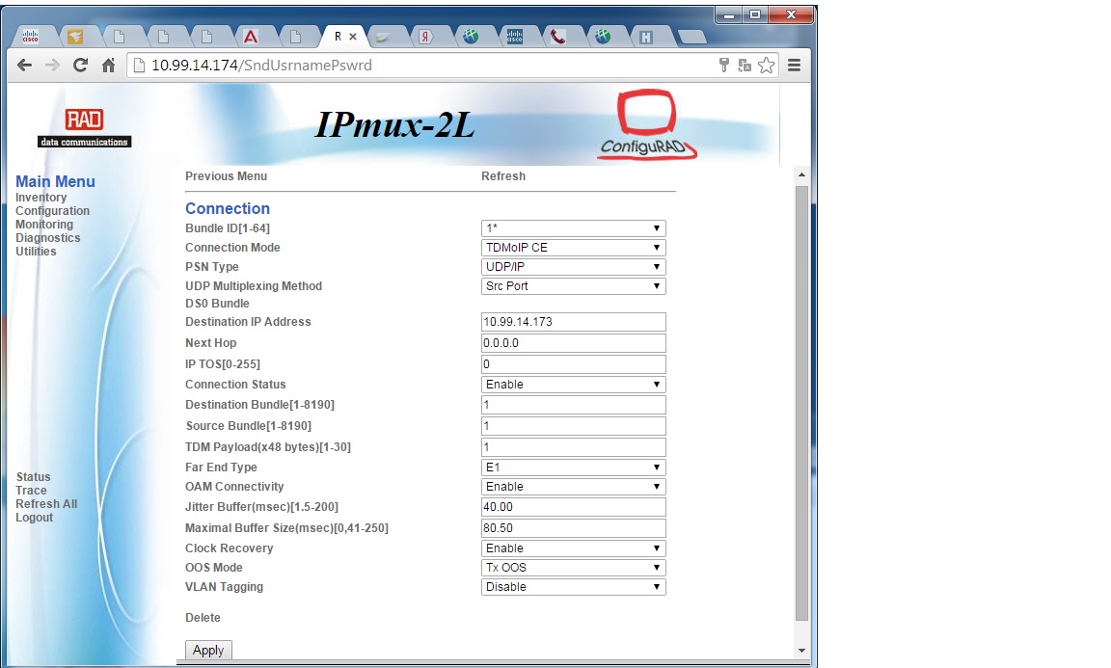Open the UDP Multiplexing Method dropdown
Viewport: 1111px width, 668px height.
click(x=573, y=285)
